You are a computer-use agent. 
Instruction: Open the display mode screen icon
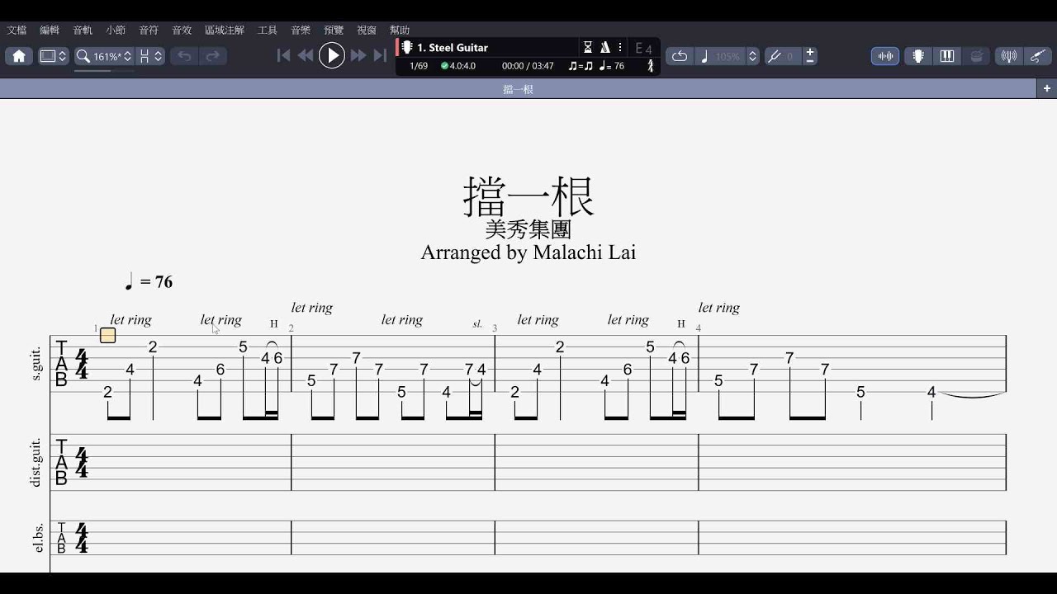pyautogui.click(x=48, y=56)
